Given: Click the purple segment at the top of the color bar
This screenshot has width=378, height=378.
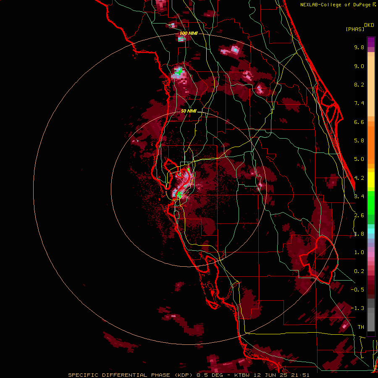Looking at the screenshot, I should coord(371,42).
